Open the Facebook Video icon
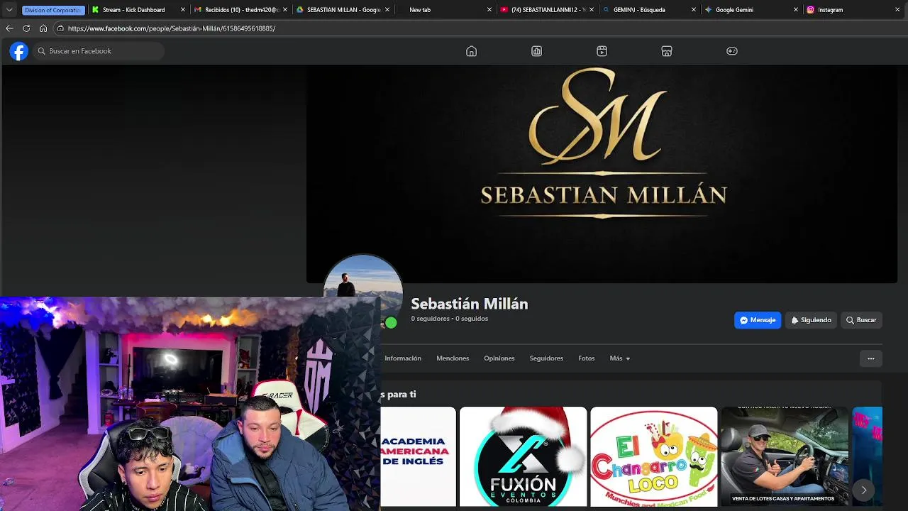 tap(602, 51)
